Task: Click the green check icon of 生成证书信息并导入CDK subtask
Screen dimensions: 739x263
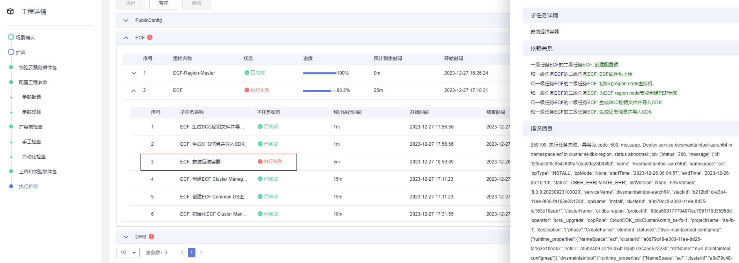Action: click(260, 144)
